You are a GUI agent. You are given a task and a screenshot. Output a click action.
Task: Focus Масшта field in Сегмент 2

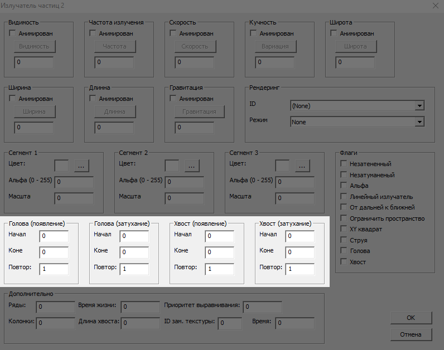(184, 198)
